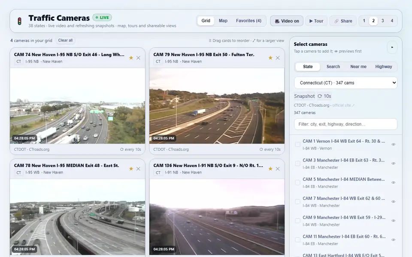412x257 pixels.
Task: Open CAM 74 New Haven camera image
Action: pos(78,106)
